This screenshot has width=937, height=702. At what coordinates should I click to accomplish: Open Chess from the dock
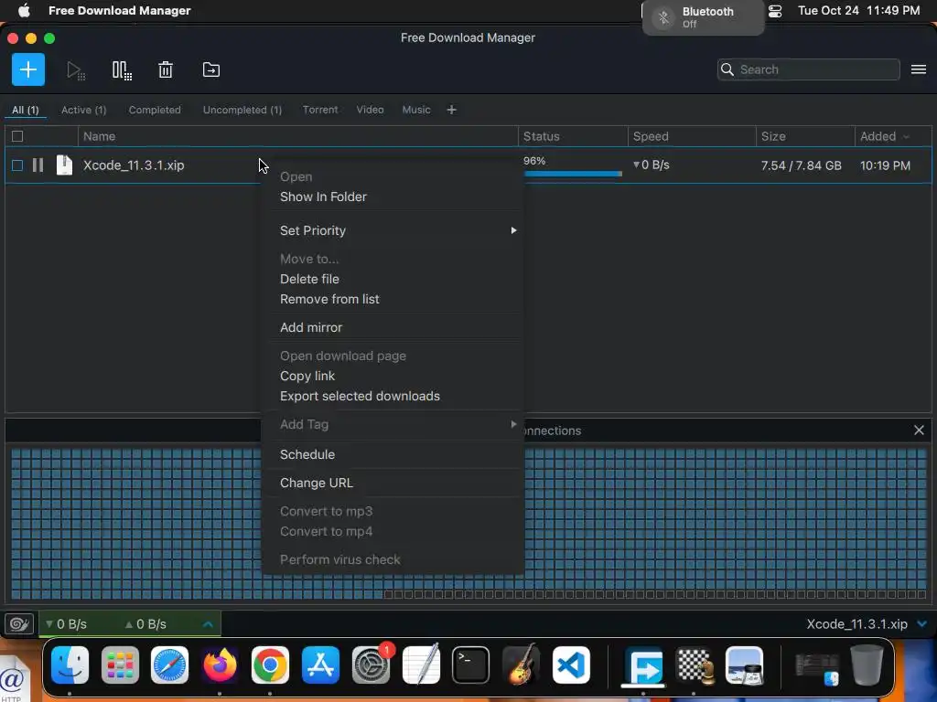pos(694,665)
